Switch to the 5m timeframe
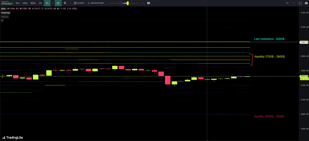The width and height of the screenshot is (309, 141). pyautogui.click(x=17, y=3)
